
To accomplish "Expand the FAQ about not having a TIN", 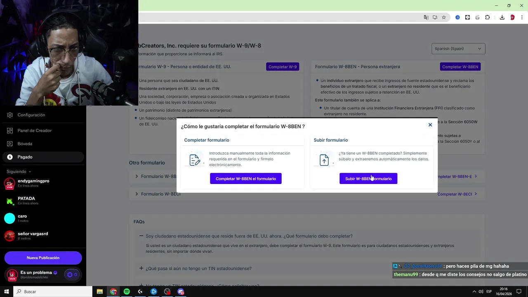I will [141, 268].
